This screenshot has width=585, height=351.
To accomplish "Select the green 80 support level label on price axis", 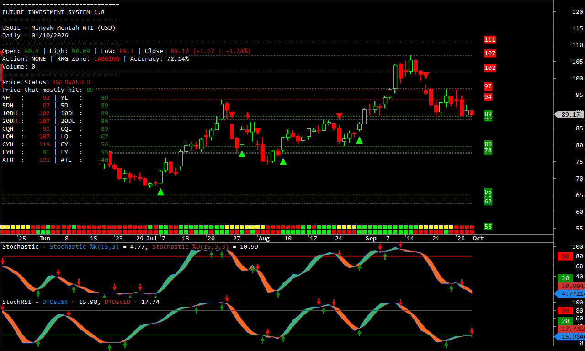I will (488, 144).
